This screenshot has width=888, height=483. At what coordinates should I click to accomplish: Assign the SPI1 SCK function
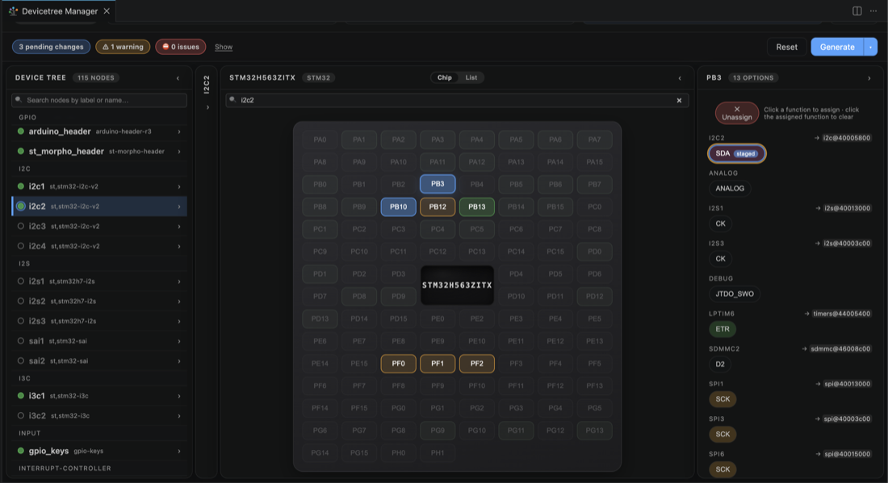coord(723,398)
